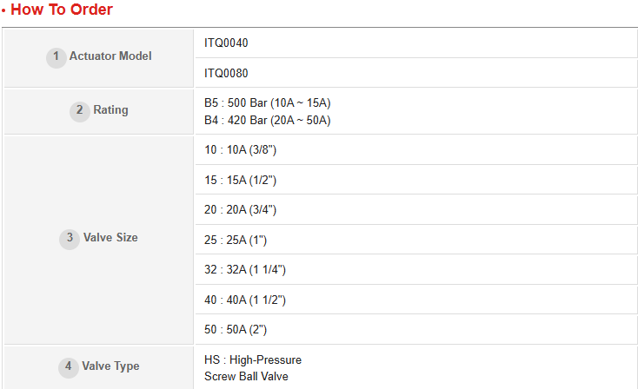
Task: Click the number 2 circle badge
Action: [x=80, y=110]
